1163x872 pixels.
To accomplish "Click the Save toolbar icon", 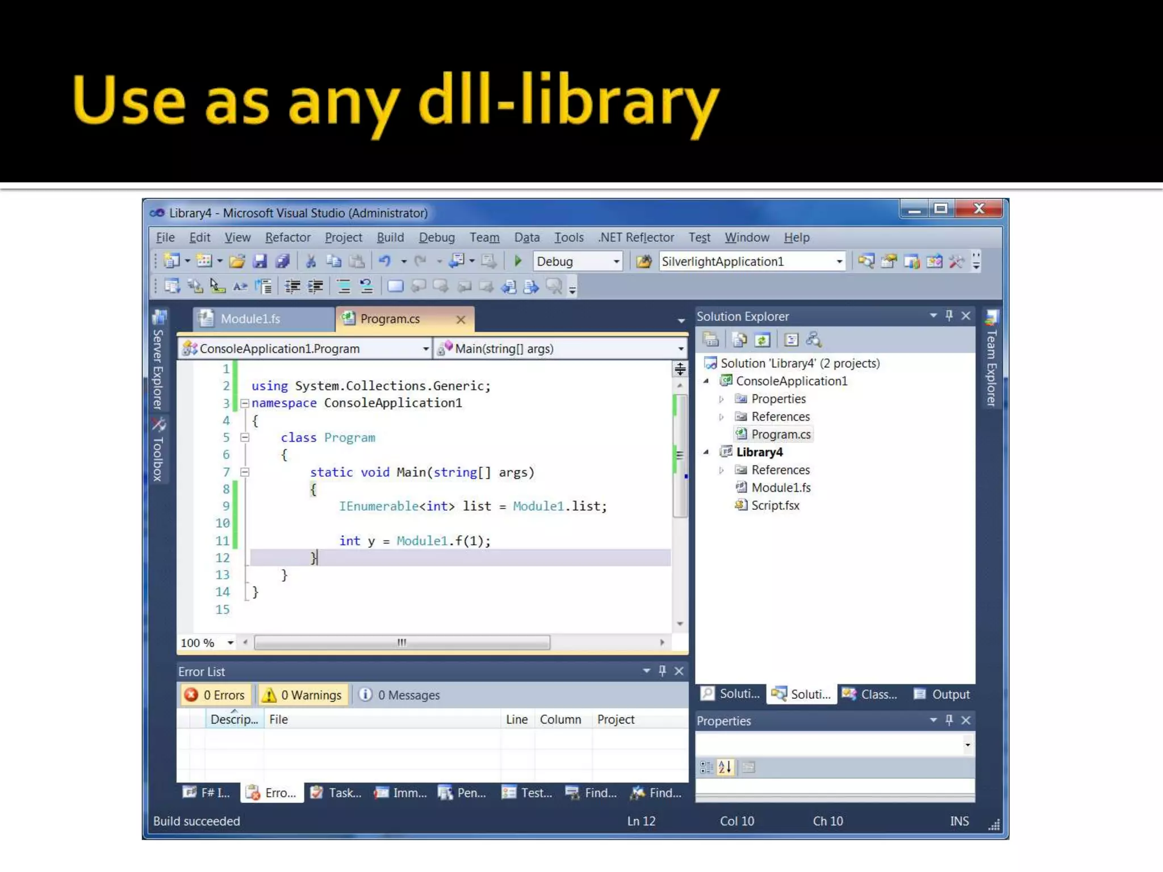I will pos(260,261).
